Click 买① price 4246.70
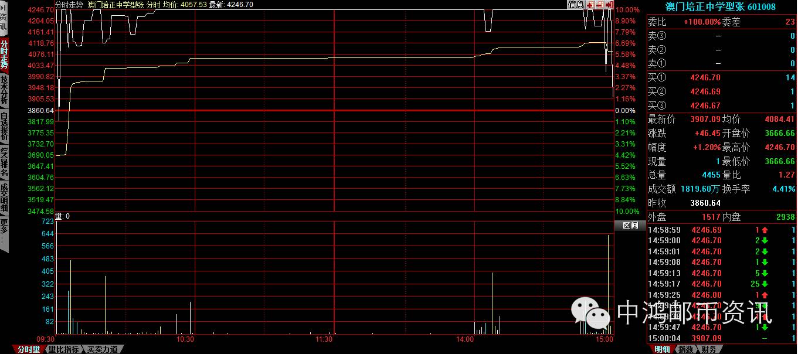This screenshot has height=354, width=798. coord(705,77)
